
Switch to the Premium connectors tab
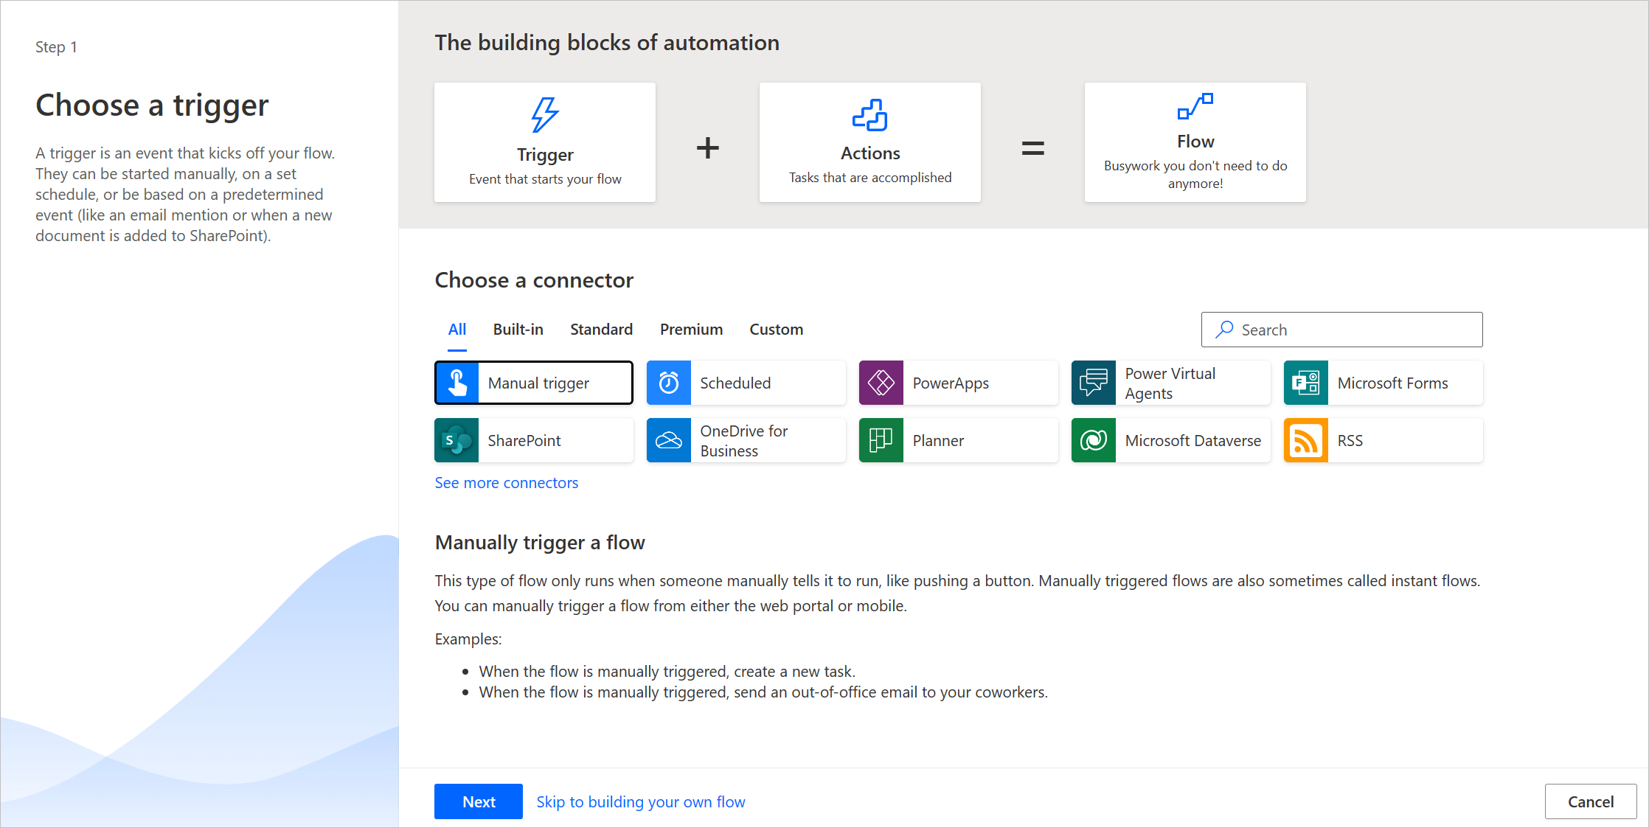point(690,328)
